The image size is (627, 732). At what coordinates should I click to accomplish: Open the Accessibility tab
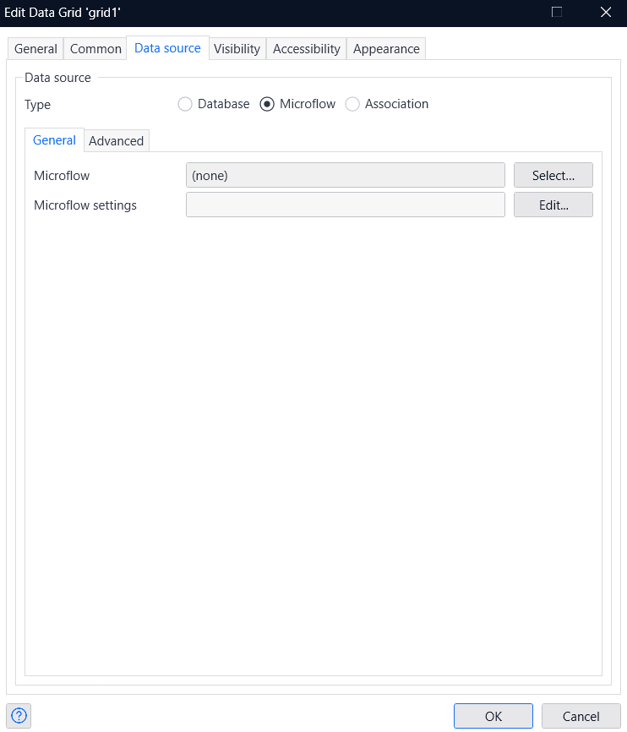(x=306, y=49)
